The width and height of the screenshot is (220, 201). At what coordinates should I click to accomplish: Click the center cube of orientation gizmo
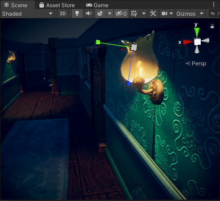tap(197, 42)
